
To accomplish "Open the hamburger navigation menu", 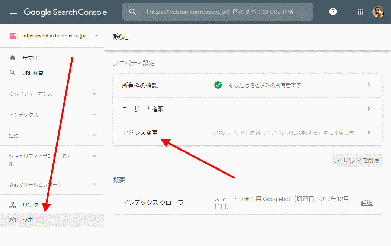I will coord(13,12).
